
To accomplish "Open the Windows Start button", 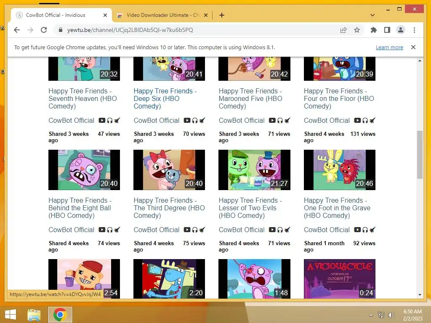I will pyautogui.click(x=11, y=315).
